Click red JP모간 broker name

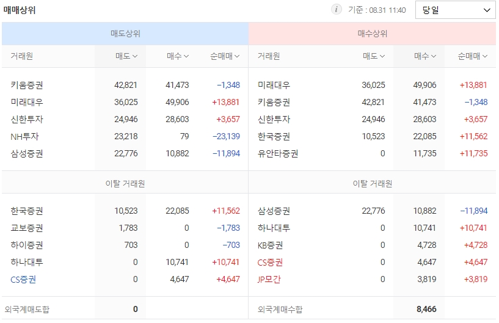[x=269, y=280]
